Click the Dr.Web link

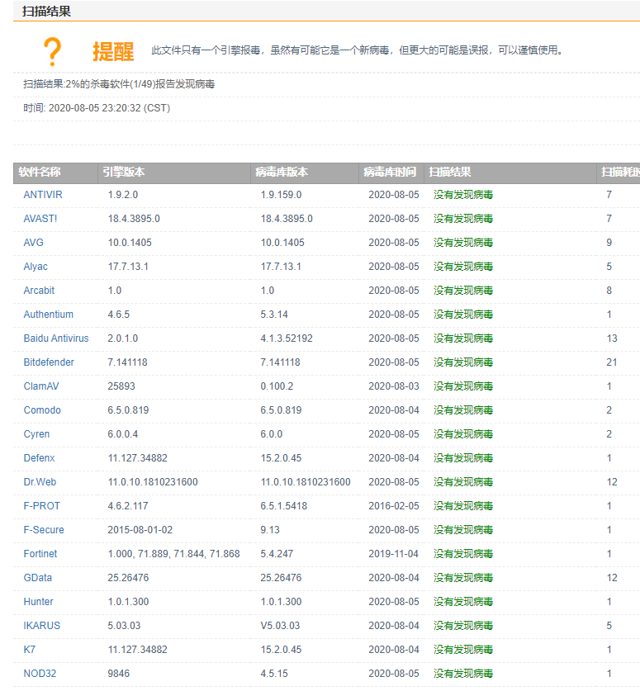click(40, 482)
